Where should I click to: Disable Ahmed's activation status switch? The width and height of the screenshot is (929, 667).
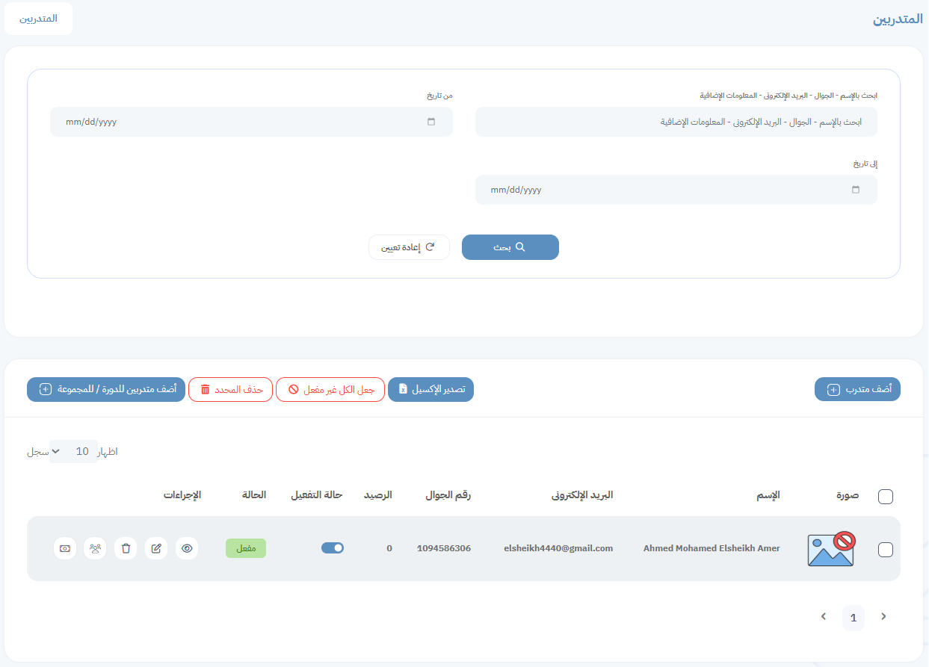[332, 547]
